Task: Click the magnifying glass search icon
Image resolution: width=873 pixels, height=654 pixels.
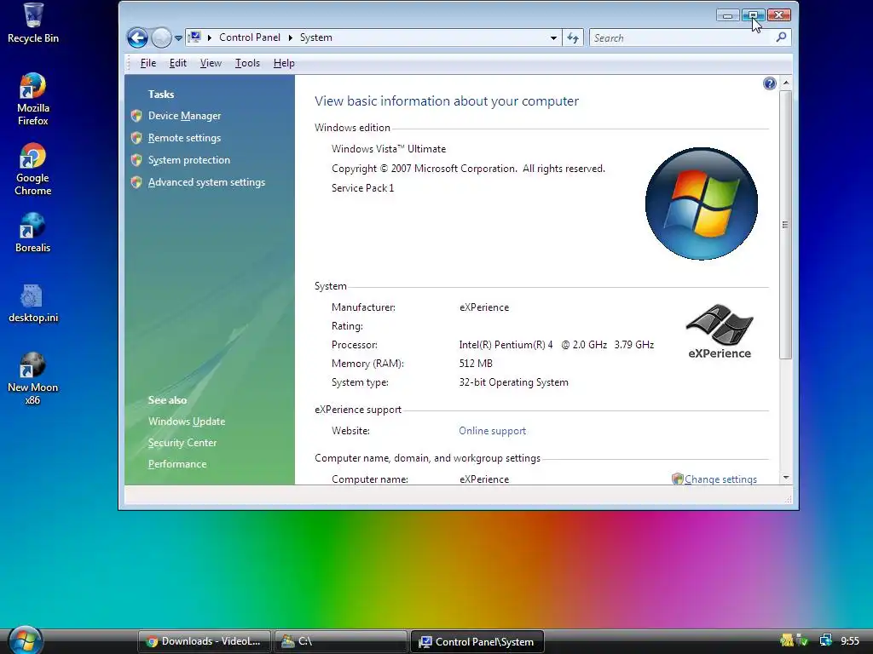Action: [781, 37]
